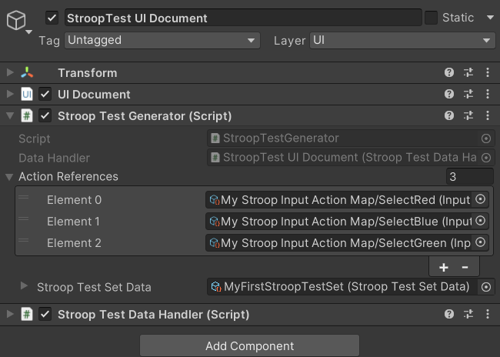Open the Layer dropdown showing UI
The image size is (500, 357).
click(x=402, y=41)
